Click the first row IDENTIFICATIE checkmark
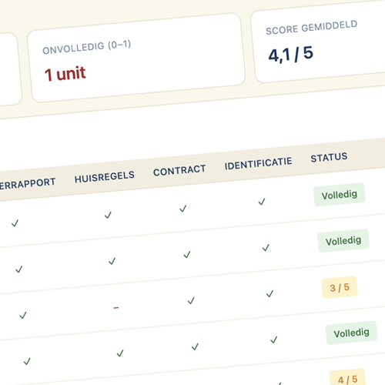This screenshot has height=385, width=385. [x=262, y=202]
